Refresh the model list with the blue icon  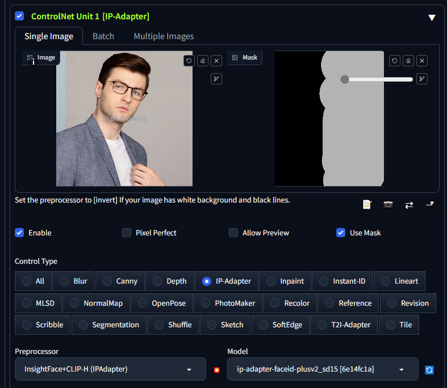[x=429, y=370]
